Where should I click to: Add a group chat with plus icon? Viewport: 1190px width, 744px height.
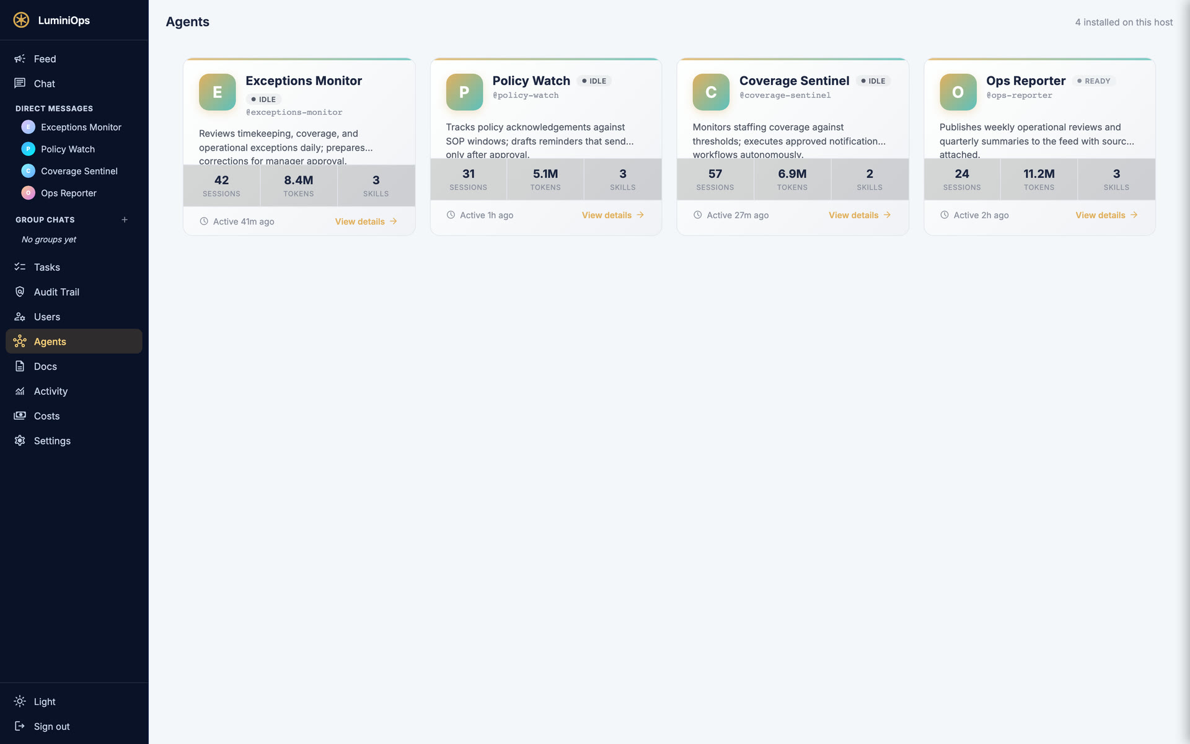pyautogui.click(x=125, y=219)
